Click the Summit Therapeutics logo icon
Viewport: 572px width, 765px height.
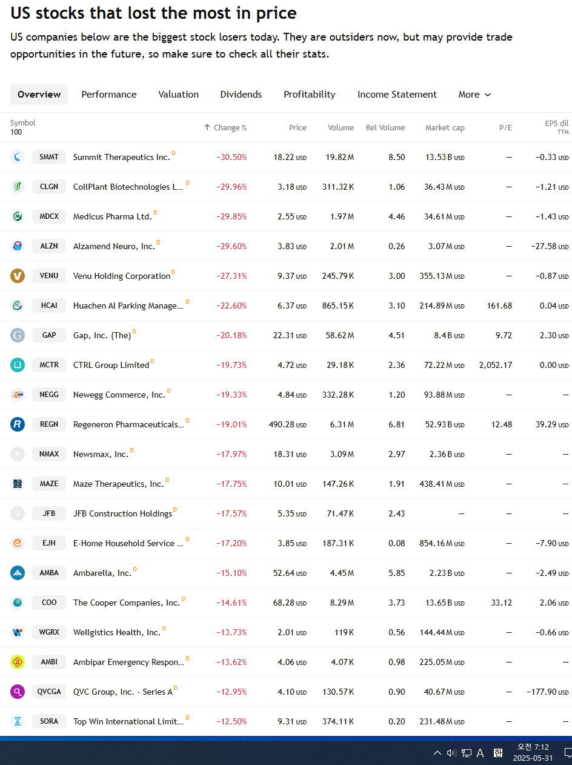coord(18,157)
